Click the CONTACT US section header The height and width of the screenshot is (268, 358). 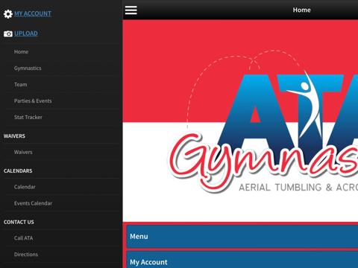[x=19, y=222]
